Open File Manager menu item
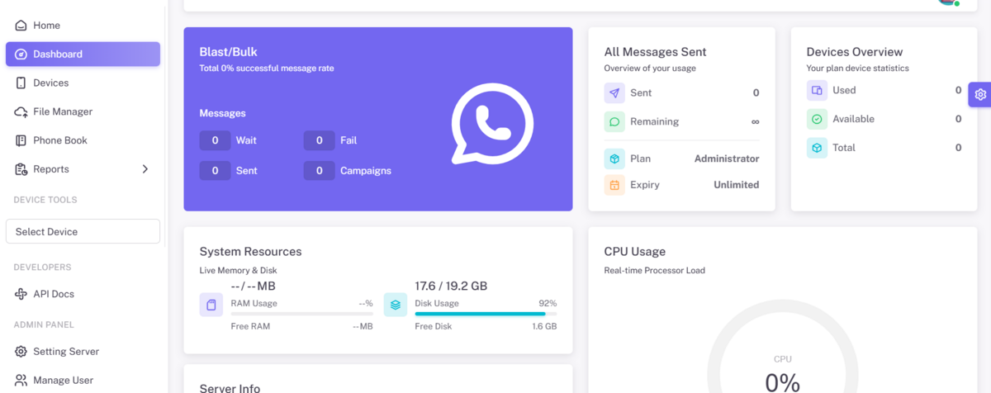The height and width of the screenshot is (393, 991). point(83,112)
